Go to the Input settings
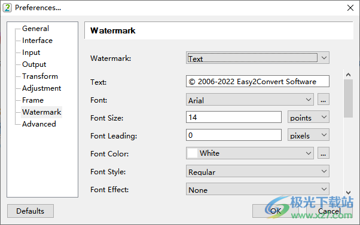 [x=31, y=53]
